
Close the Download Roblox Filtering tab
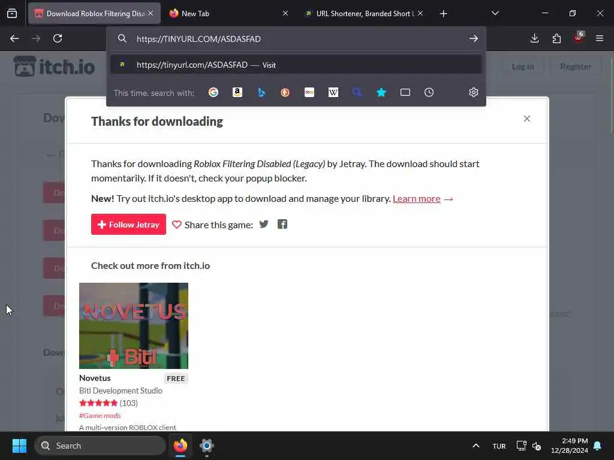(x=151, y=13)
